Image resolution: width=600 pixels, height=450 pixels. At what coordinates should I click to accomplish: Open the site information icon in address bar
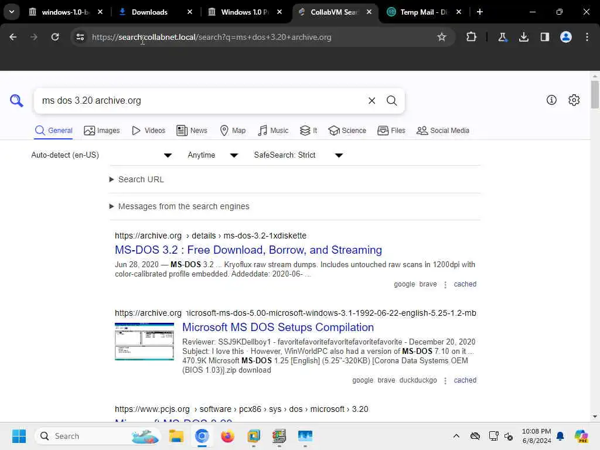click(x=80, y=37)
